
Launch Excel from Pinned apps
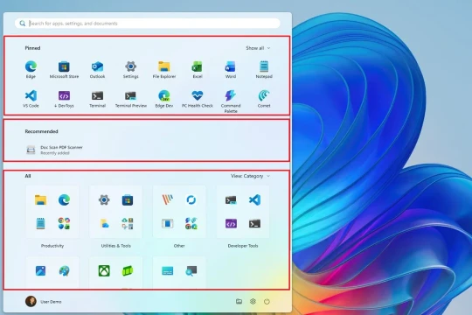(198, 69)
